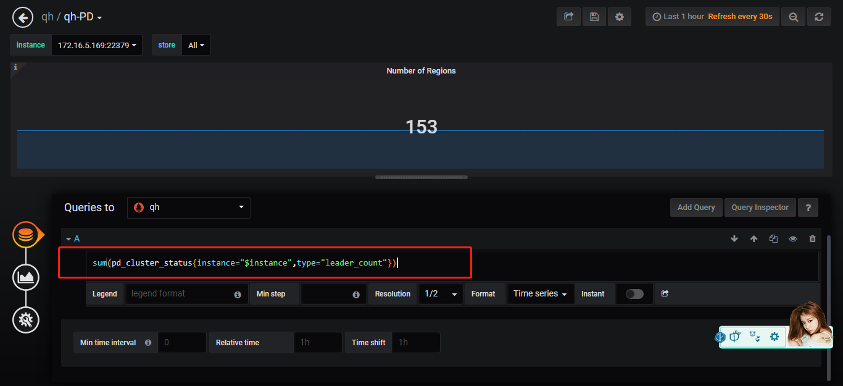Screen dimensions: 843x386
Task: Click the Min step info icon
Action: click(x=356, y=295)
